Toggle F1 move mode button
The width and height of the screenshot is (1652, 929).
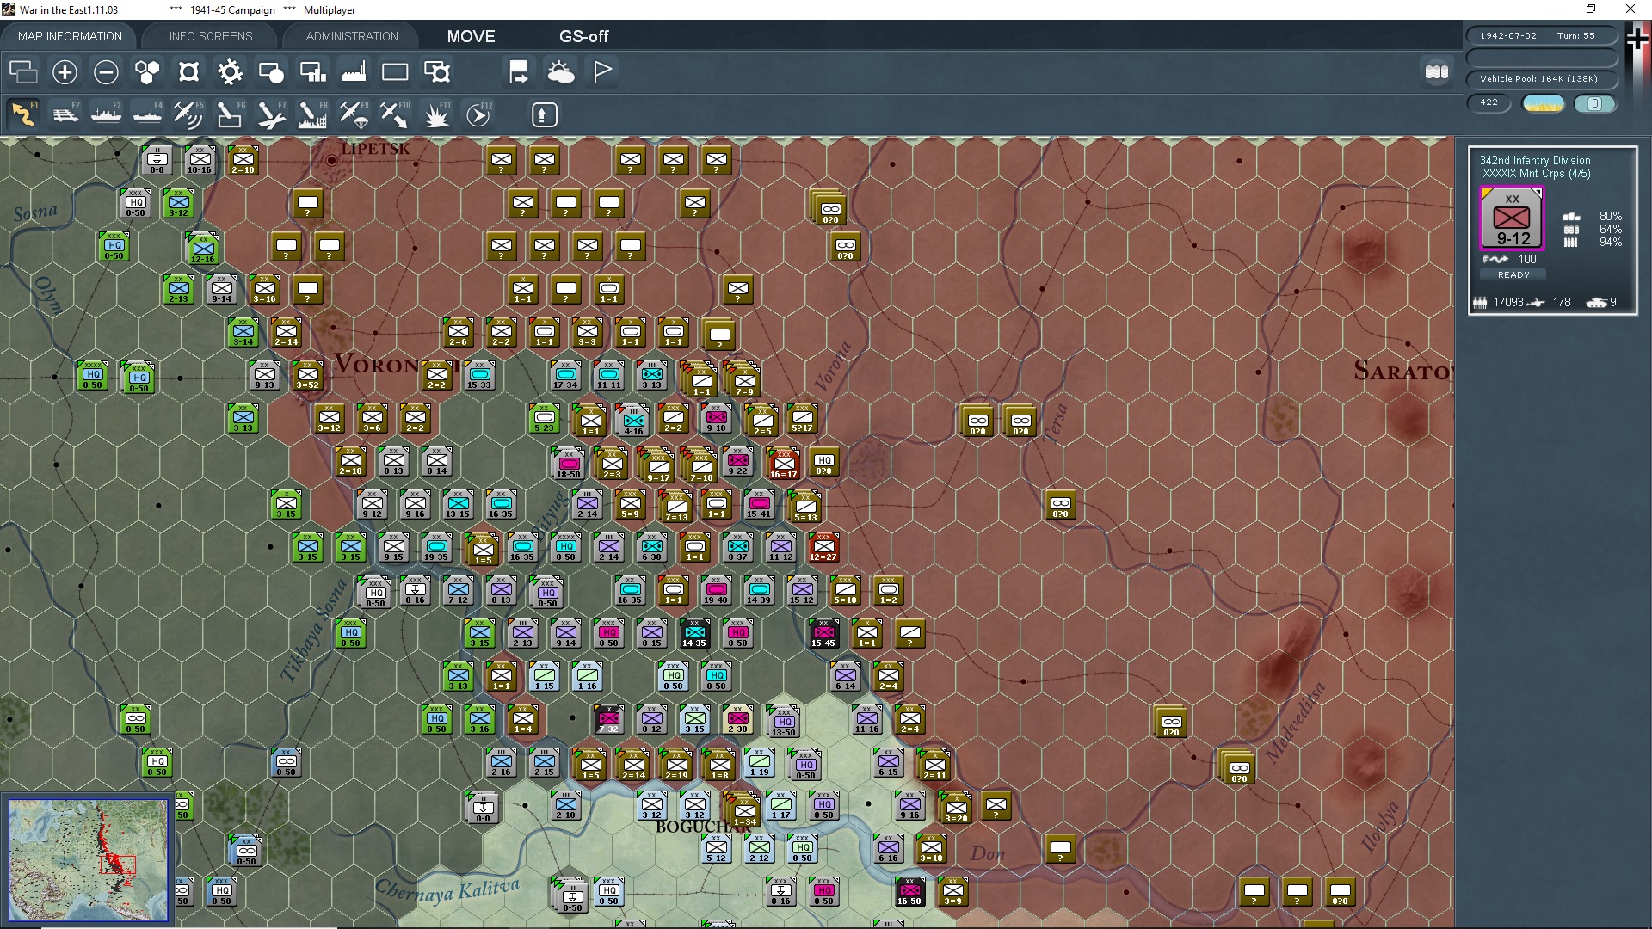coord(23,114)
